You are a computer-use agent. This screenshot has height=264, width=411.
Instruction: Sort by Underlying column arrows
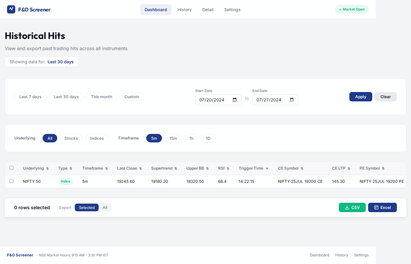(47, 168)
